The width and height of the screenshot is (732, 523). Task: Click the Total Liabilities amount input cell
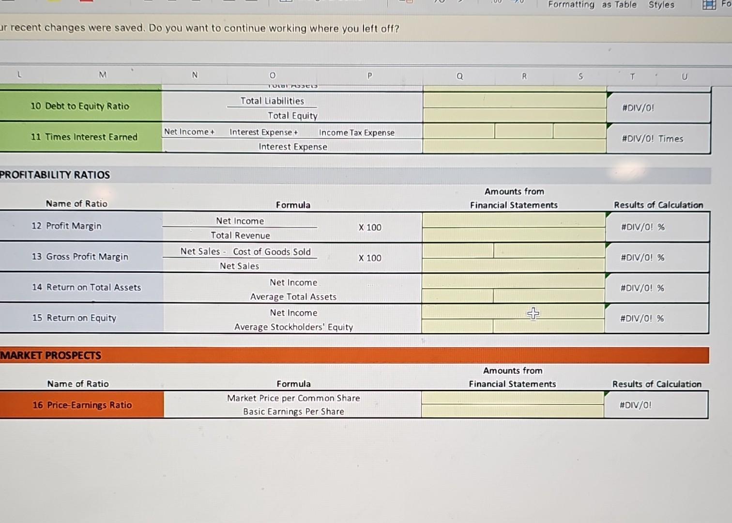click(x=515, y=100)
